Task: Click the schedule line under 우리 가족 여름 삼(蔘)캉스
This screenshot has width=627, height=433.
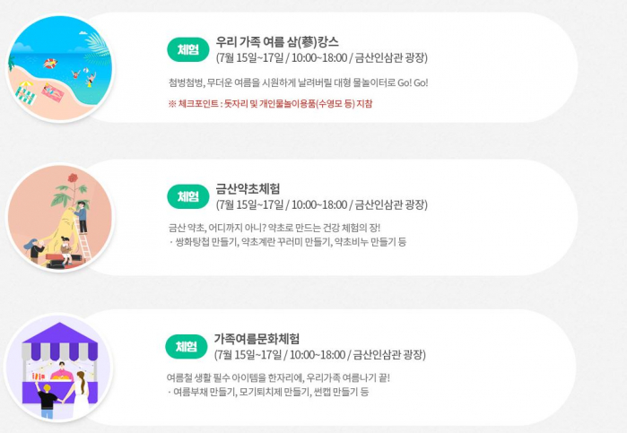Action: click(321, 58)
